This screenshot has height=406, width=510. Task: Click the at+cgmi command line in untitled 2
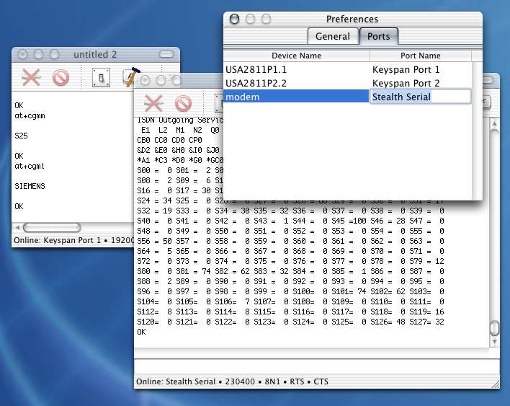[30, 166]
